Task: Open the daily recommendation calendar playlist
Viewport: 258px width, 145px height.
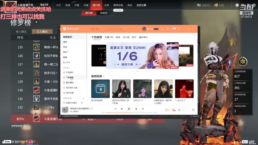Action: (100, 89)
